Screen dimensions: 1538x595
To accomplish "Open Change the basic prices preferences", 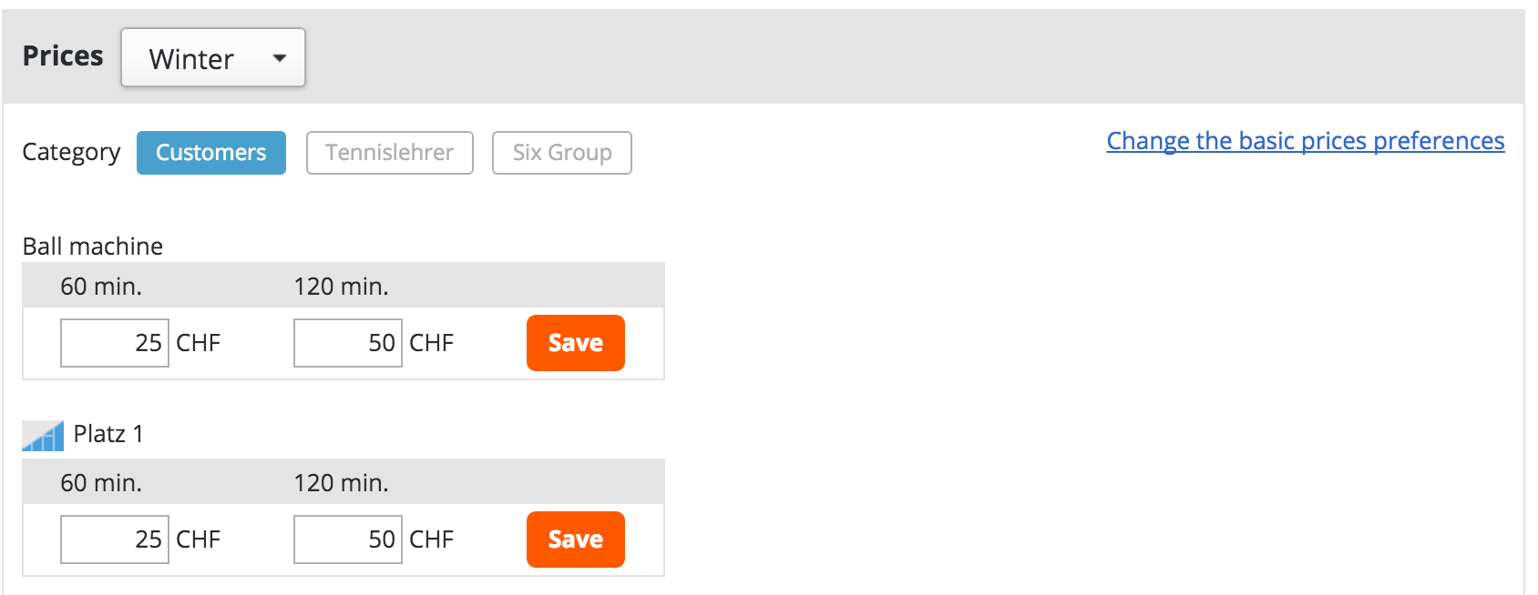I will (x=1305, y=141).
